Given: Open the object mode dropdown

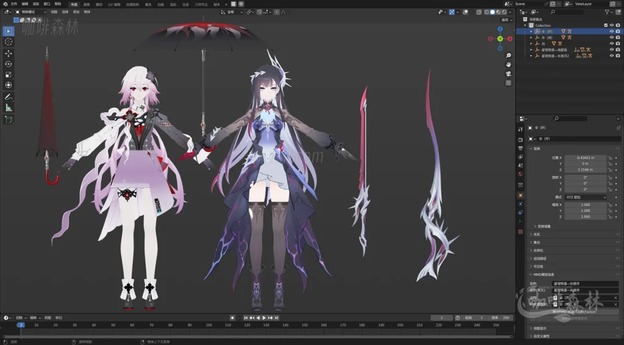Looking at the screenshot, I should [x=30, y=12].
